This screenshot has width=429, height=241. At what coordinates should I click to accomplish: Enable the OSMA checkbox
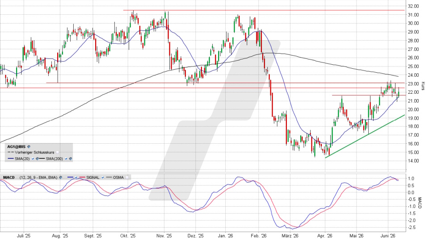[x=126, y=178]
